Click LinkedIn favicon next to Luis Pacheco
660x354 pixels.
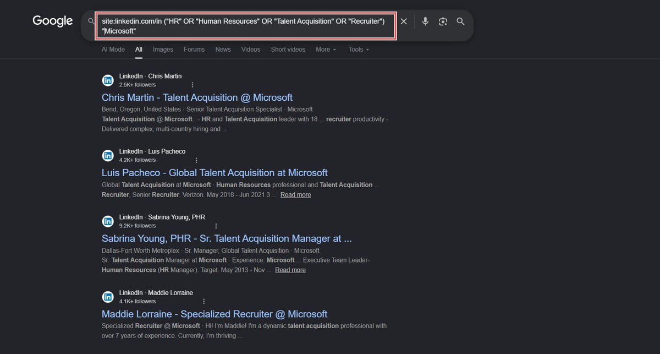coord(108,155)
